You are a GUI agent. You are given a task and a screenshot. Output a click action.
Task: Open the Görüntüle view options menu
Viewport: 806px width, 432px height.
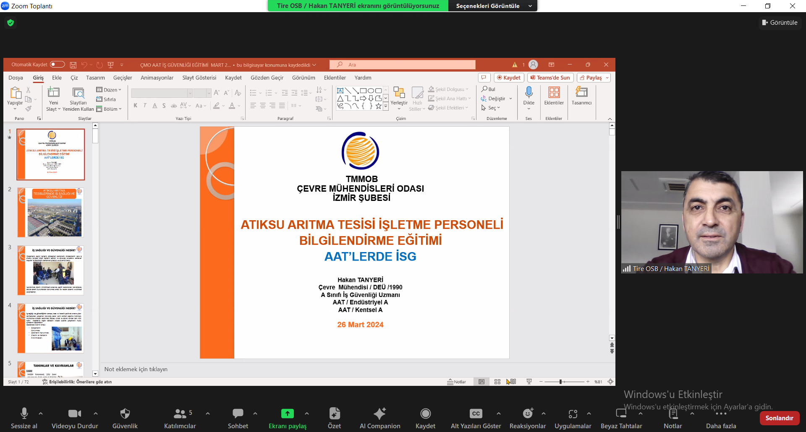(780, 23)
